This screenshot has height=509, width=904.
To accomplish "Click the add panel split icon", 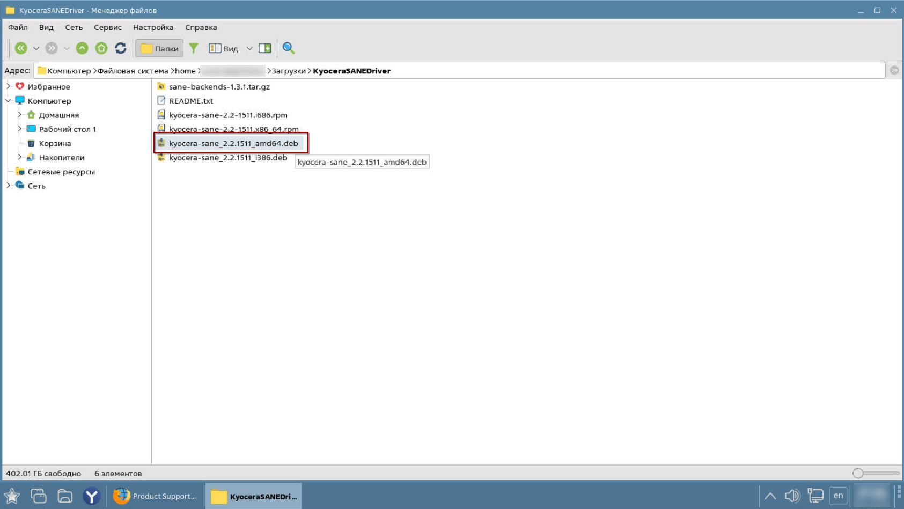I will (265, 48).
